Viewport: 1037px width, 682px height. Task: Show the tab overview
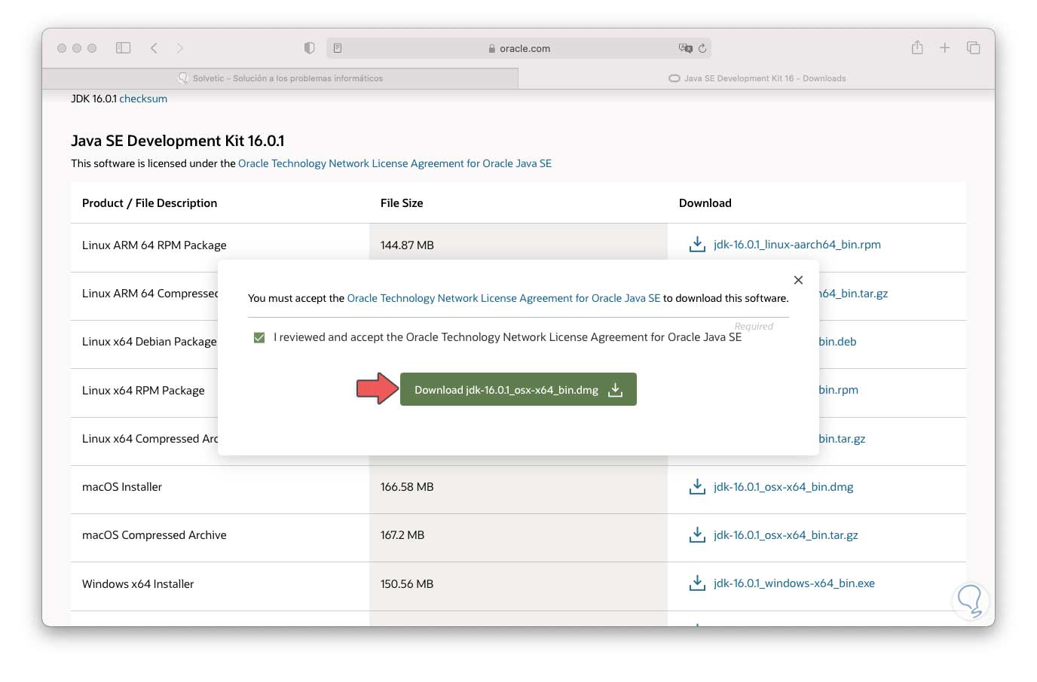[x=973, y=48]
